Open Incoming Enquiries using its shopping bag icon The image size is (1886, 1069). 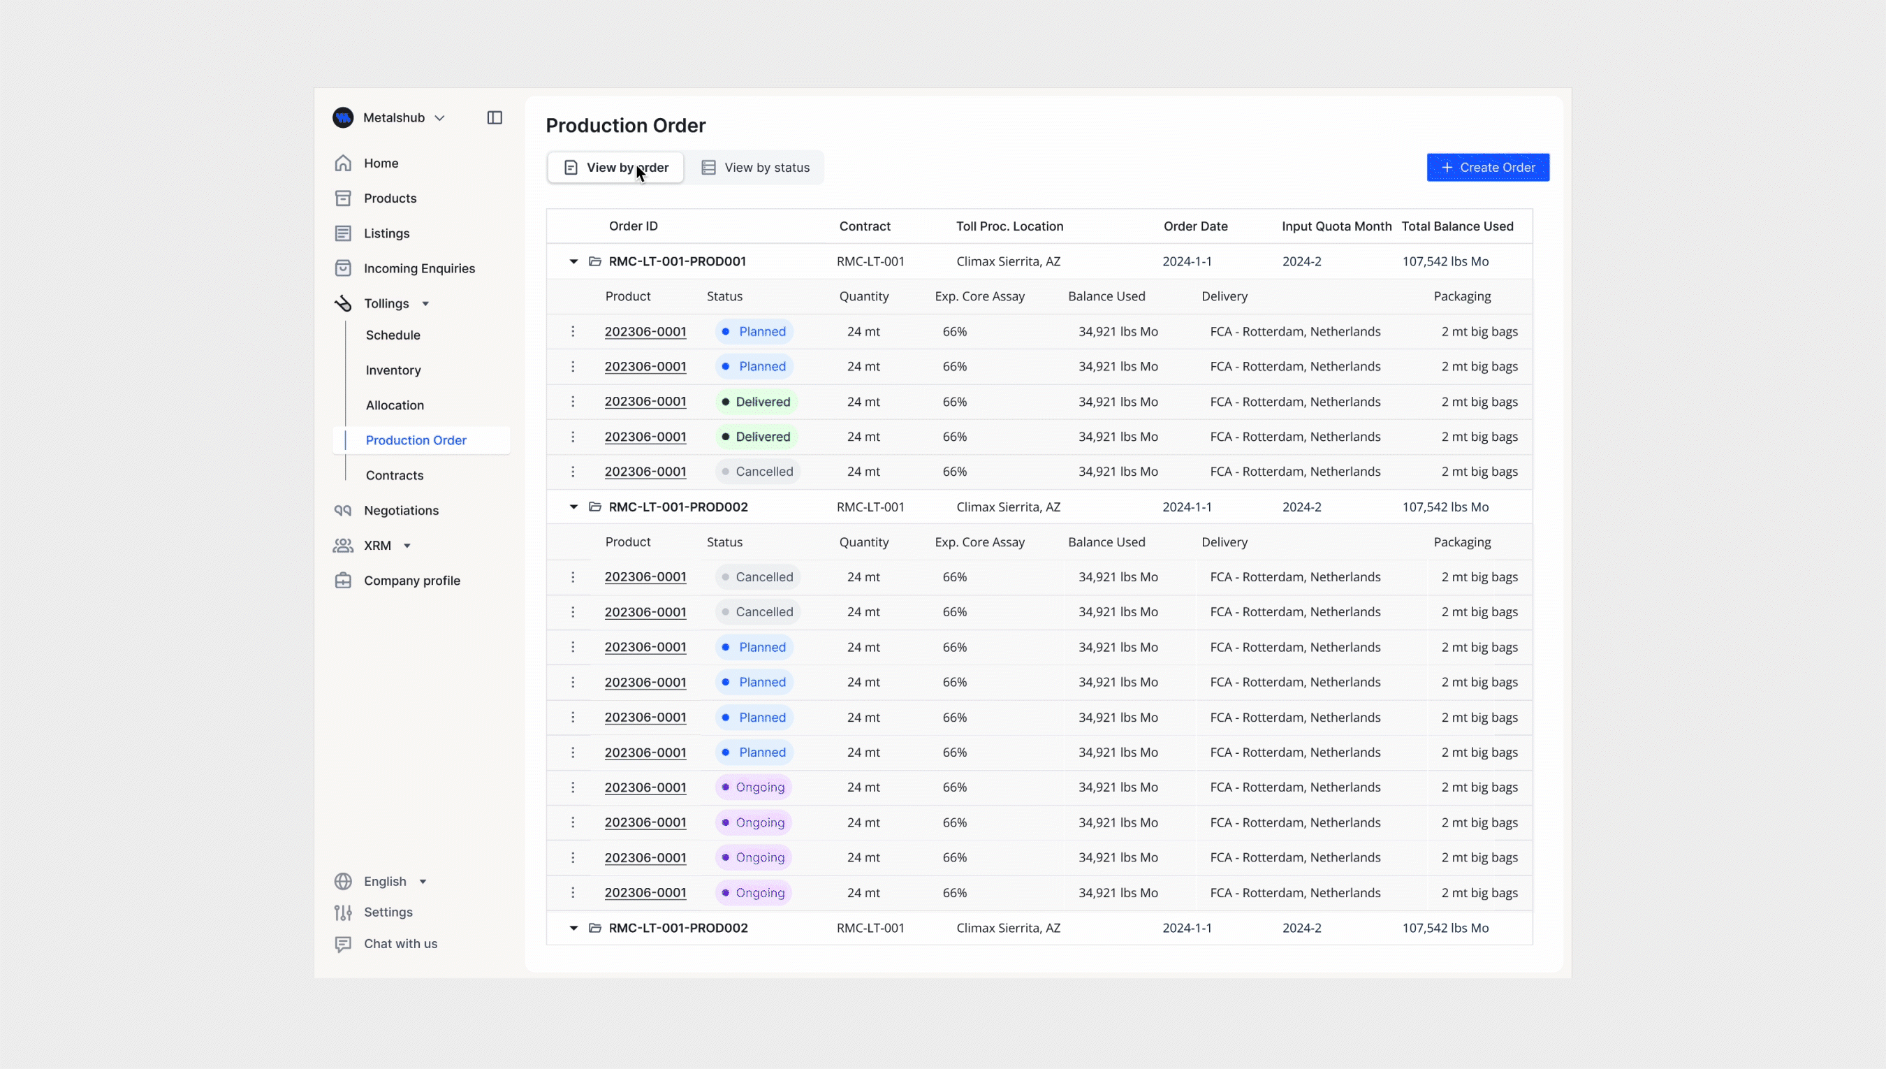pyautogui.click(x=344, y=268)
